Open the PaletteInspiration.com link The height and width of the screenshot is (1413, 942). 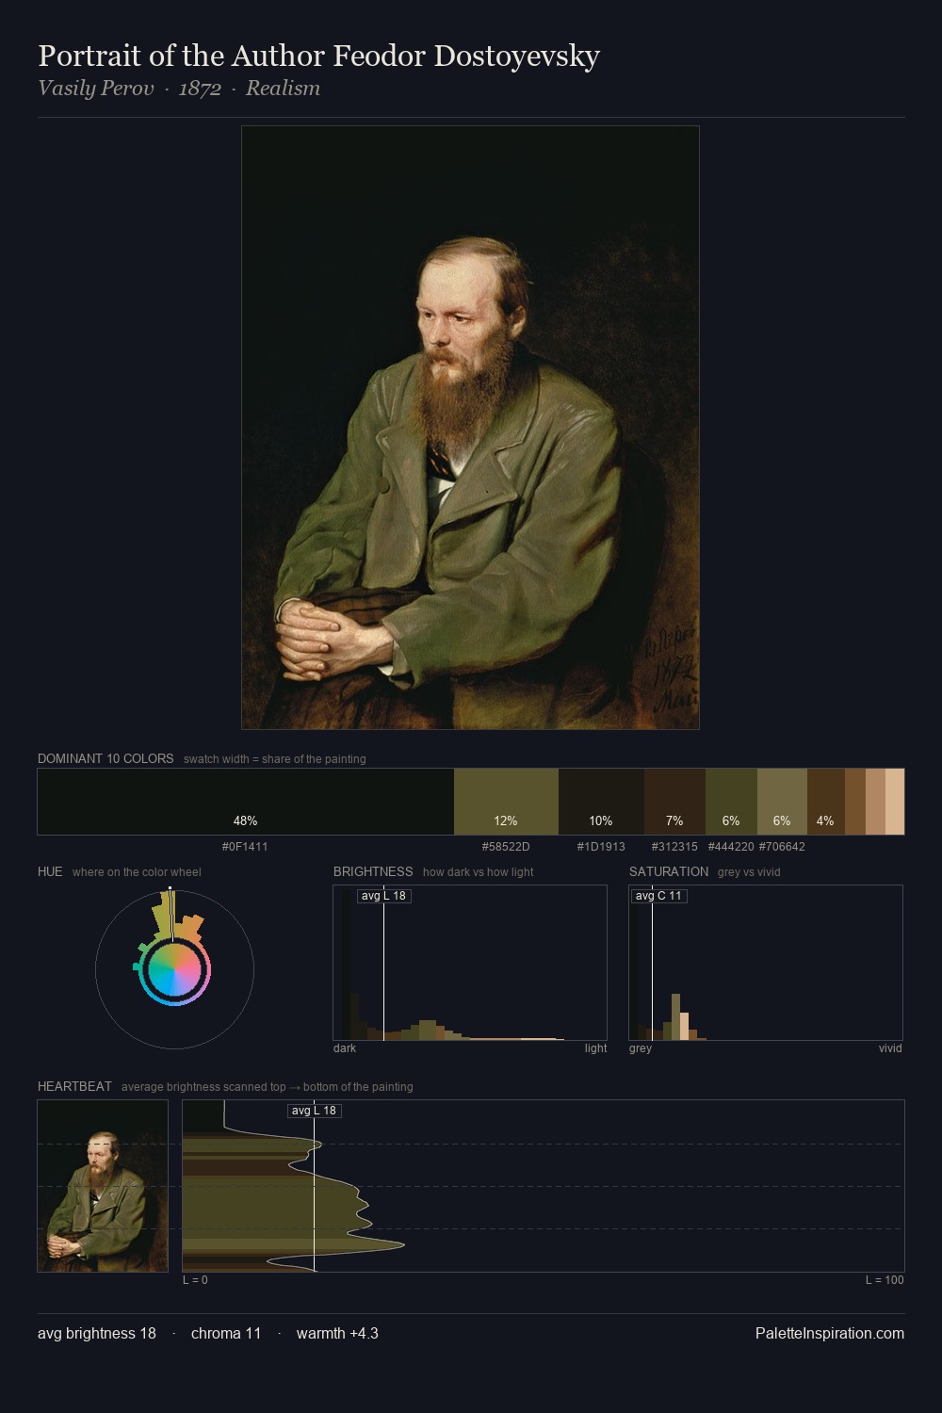coord(830,1333)
